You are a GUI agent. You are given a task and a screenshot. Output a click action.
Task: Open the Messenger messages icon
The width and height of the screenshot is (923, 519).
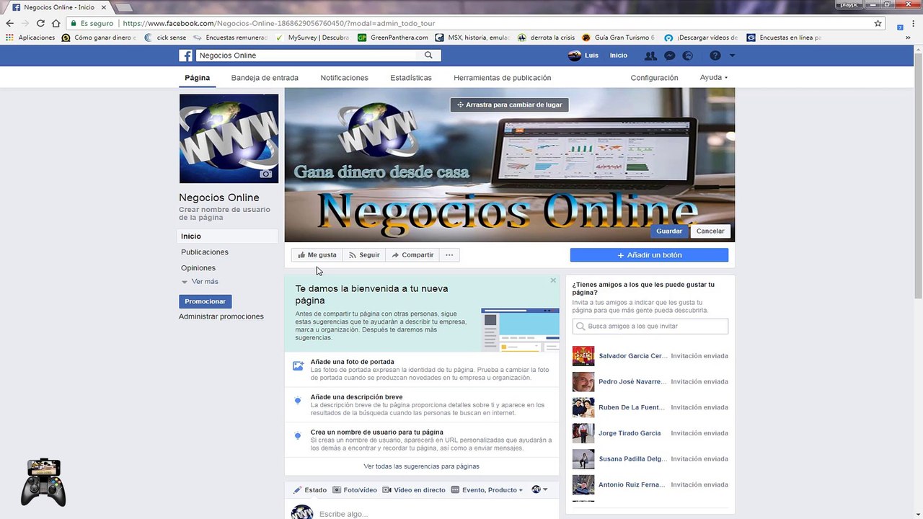pos(669,56)
